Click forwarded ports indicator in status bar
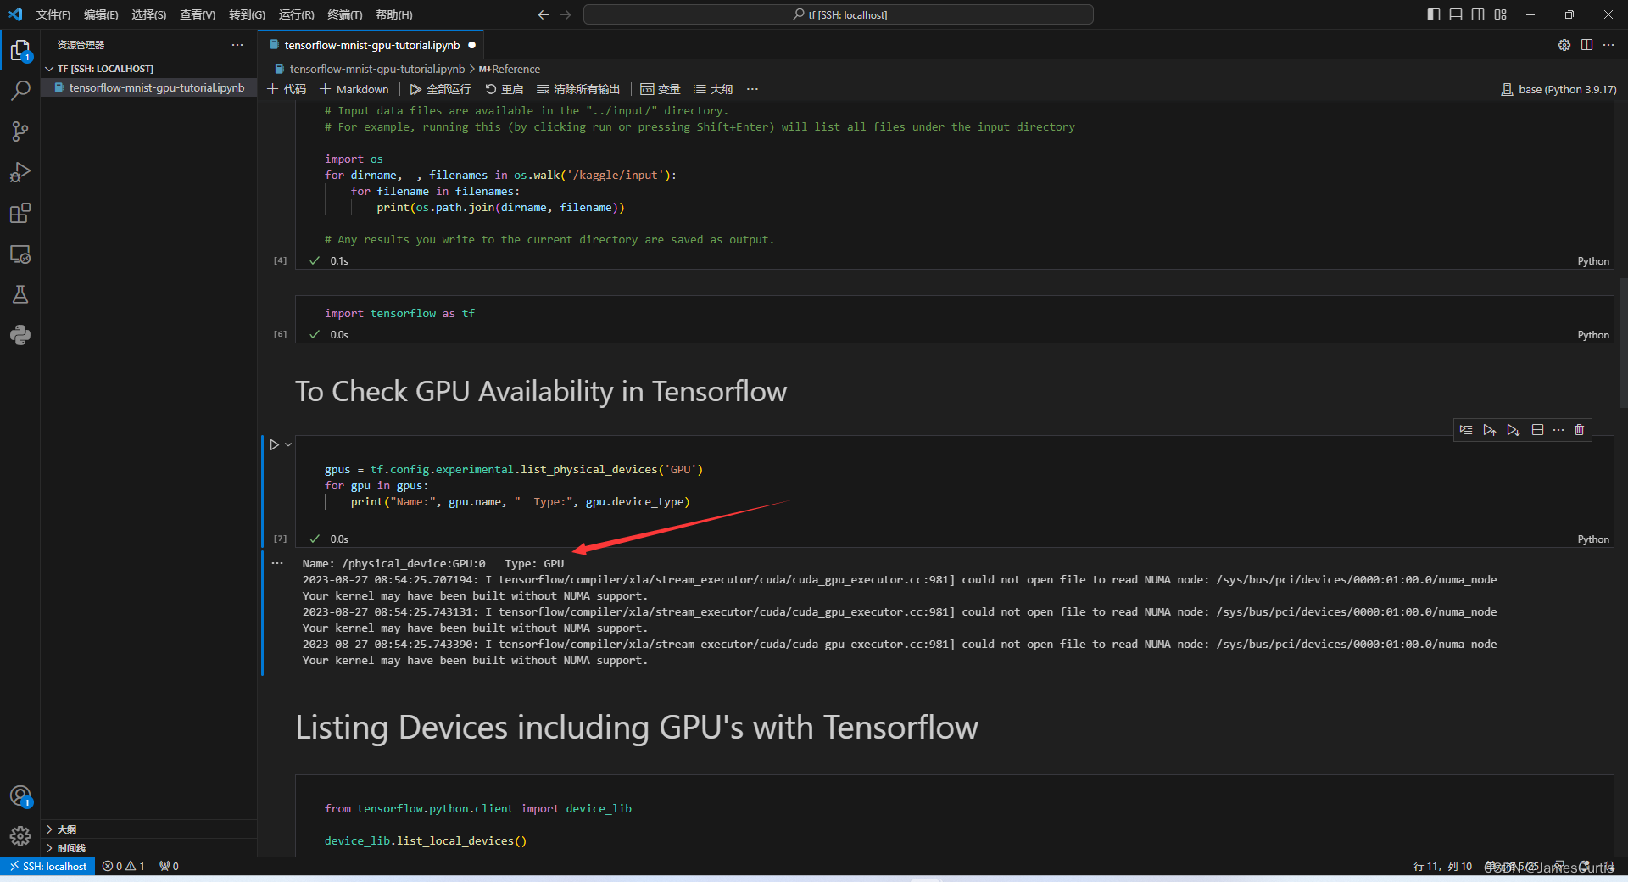This screenshot has height=882, width=1628. pos(169,866)
